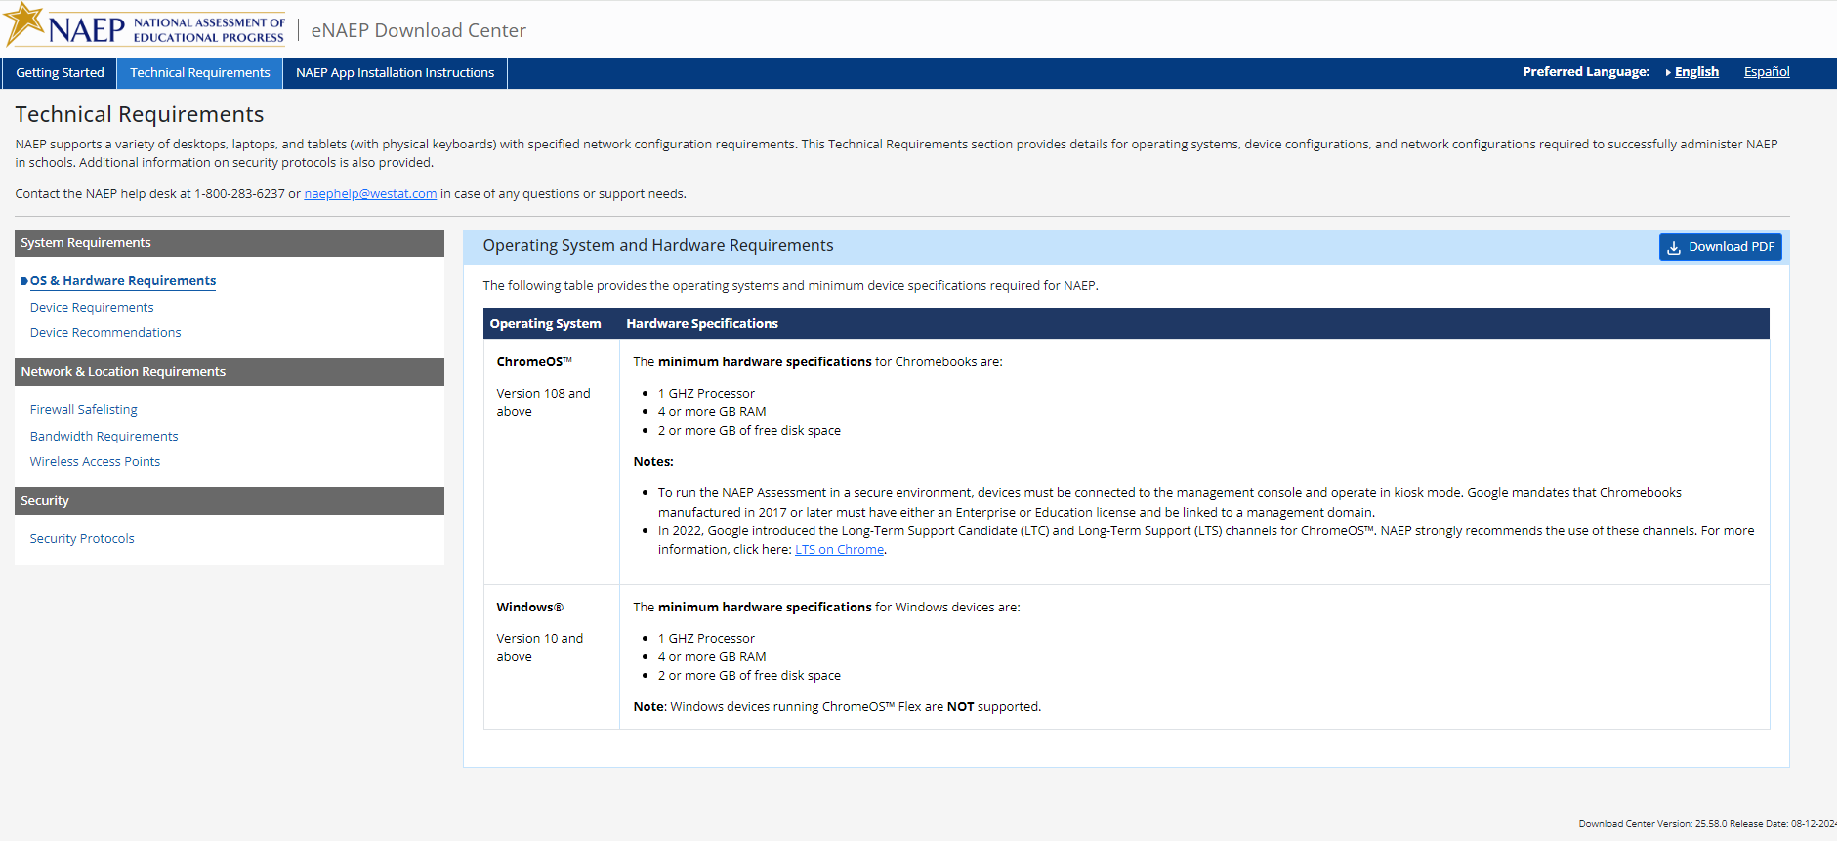
Task: Email naephelp@westat.com help desk link
Action: (370, 194)
